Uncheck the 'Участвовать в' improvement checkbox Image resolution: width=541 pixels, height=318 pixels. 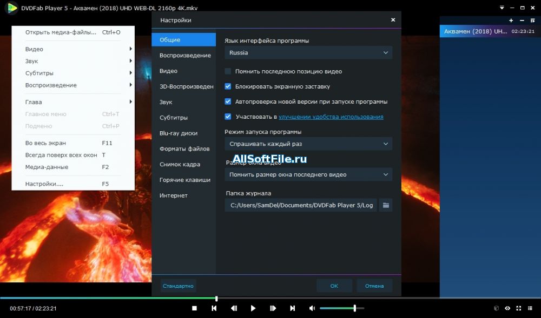pos(228,117)
